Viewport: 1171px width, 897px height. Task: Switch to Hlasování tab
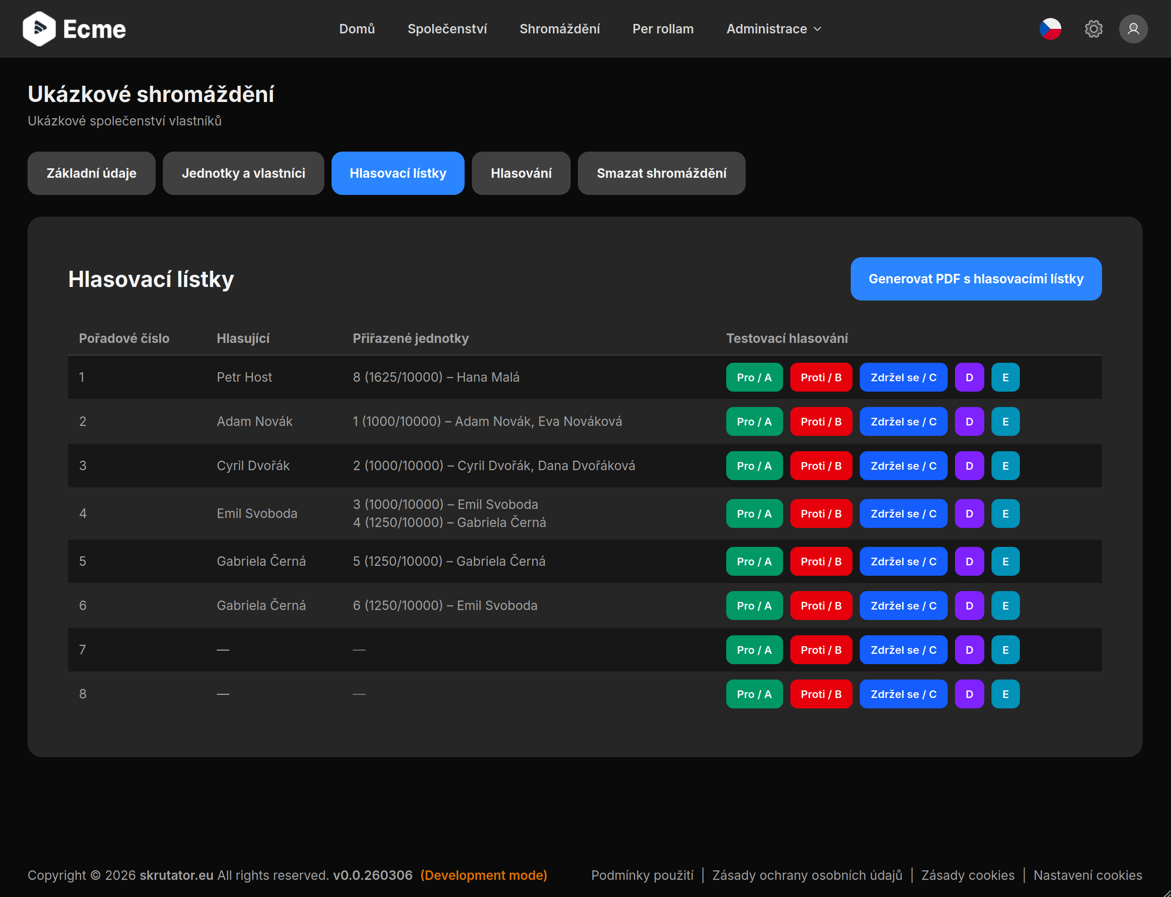(521, 173)
